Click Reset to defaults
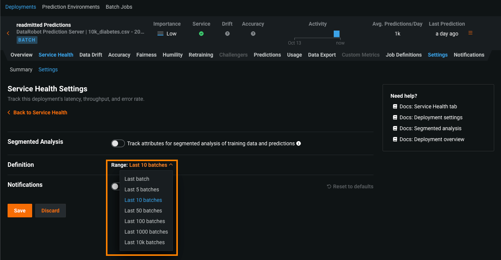The image size is (501, 260). [x=350, y=186]
